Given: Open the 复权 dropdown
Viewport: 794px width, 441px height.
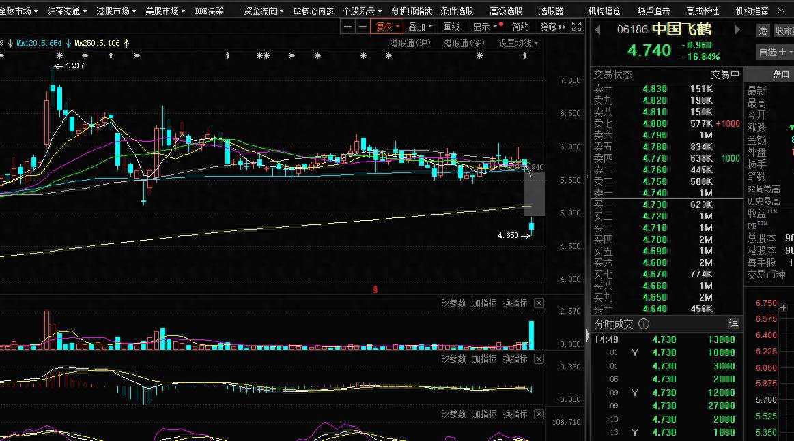Looking at the screenshot, I should 388,27.
